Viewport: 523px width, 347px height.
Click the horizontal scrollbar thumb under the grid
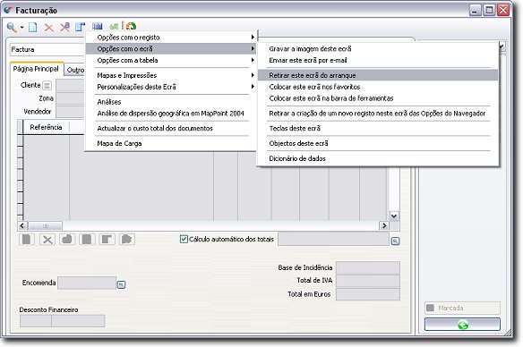click(x=45, y=225)
